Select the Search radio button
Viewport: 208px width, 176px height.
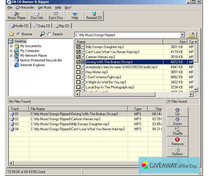(x=49, y=34)
